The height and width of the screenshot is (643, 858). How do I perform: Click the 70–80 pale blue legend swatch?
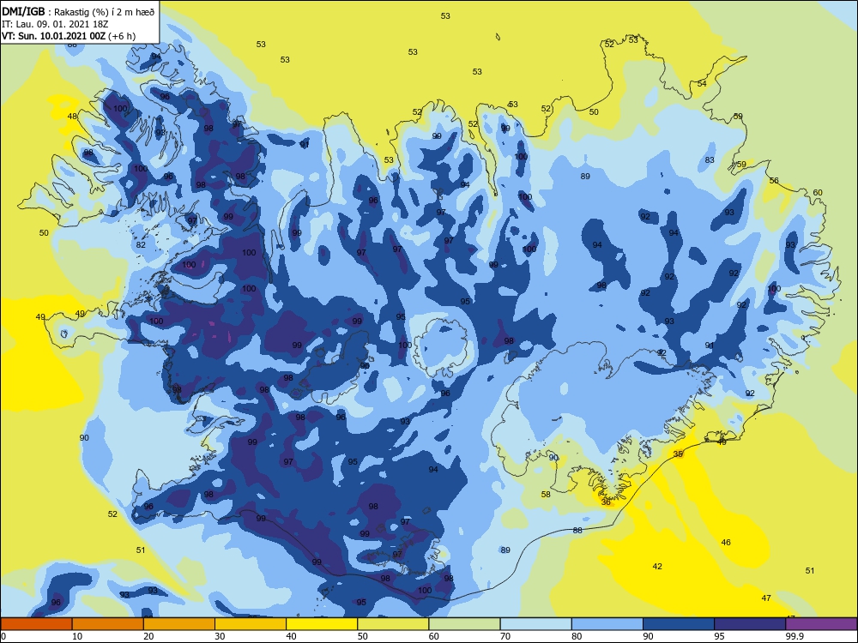(535, 624)
